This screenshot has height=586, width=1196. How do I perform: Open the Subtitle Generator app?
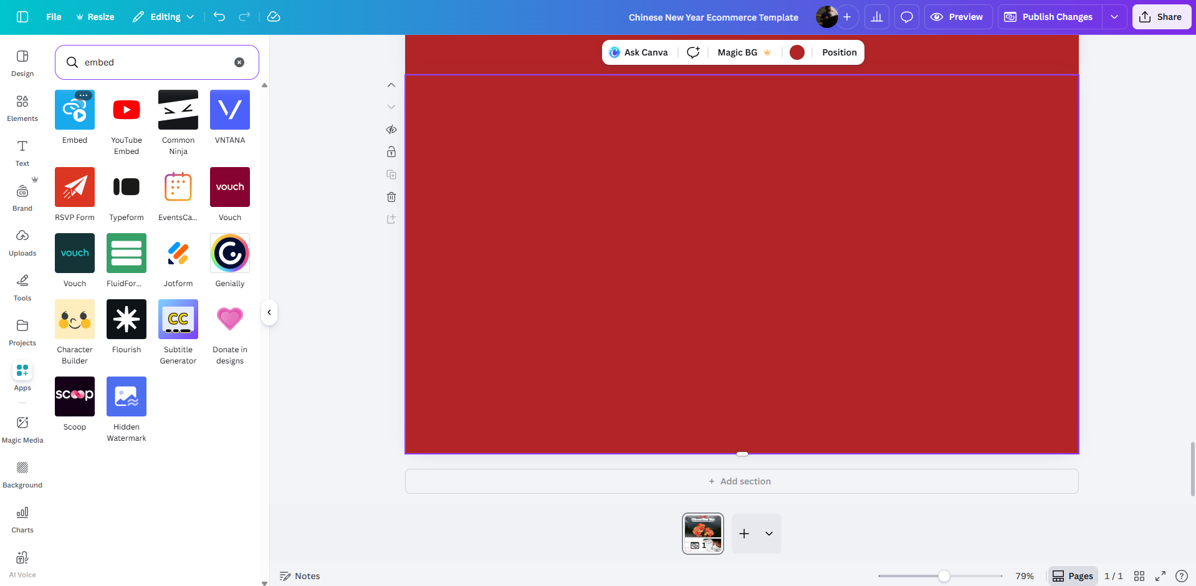pyautogui.click(x=178, y=320)
